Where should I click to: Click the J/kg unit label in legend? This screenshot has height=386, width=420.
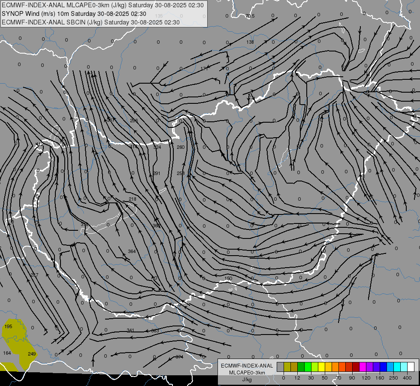[x=247, y=380]
